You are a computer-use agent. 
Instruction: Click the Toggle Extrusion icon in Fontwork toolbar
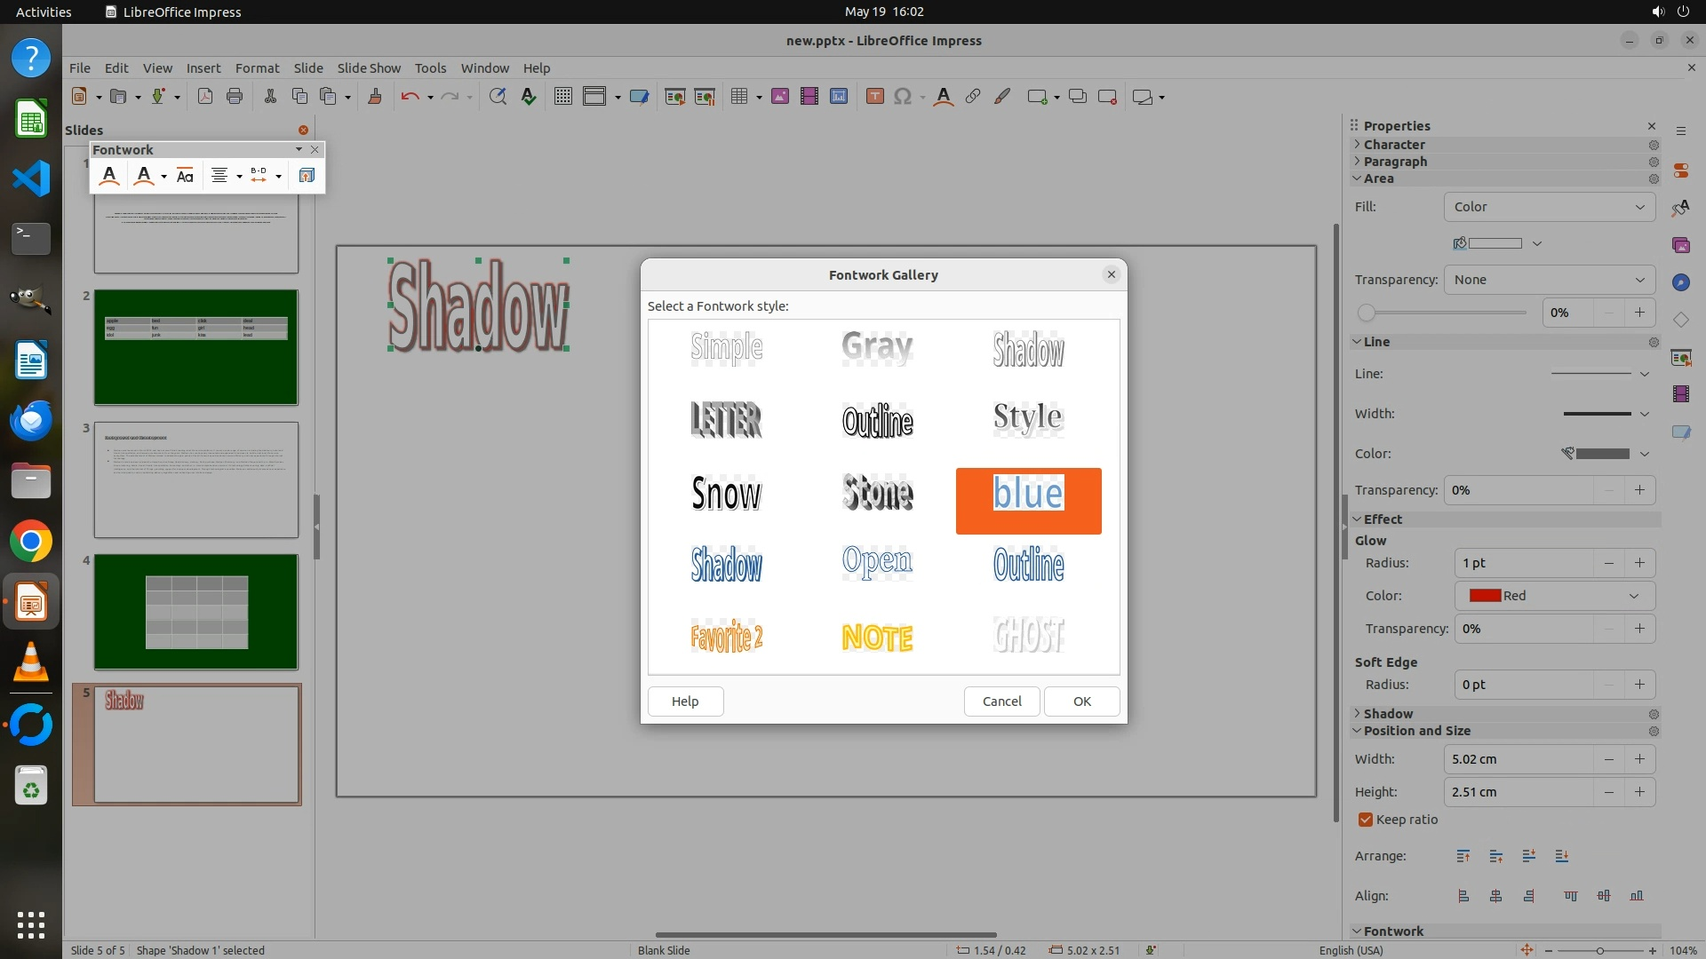[307, 176]
